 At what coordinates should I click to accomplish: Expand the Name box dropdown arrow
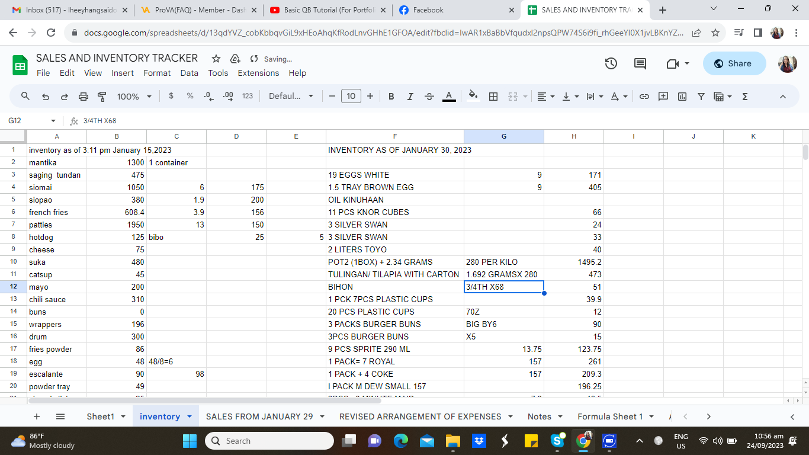tap(53, 121)
